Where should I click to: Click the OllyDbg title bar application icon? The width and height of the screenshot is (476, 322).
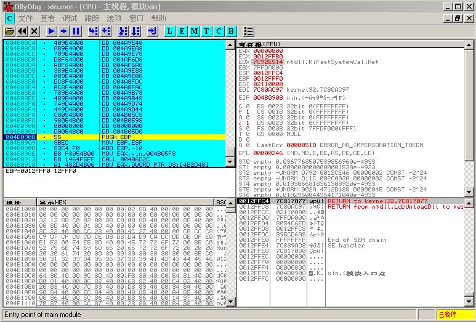click(8, 6)
